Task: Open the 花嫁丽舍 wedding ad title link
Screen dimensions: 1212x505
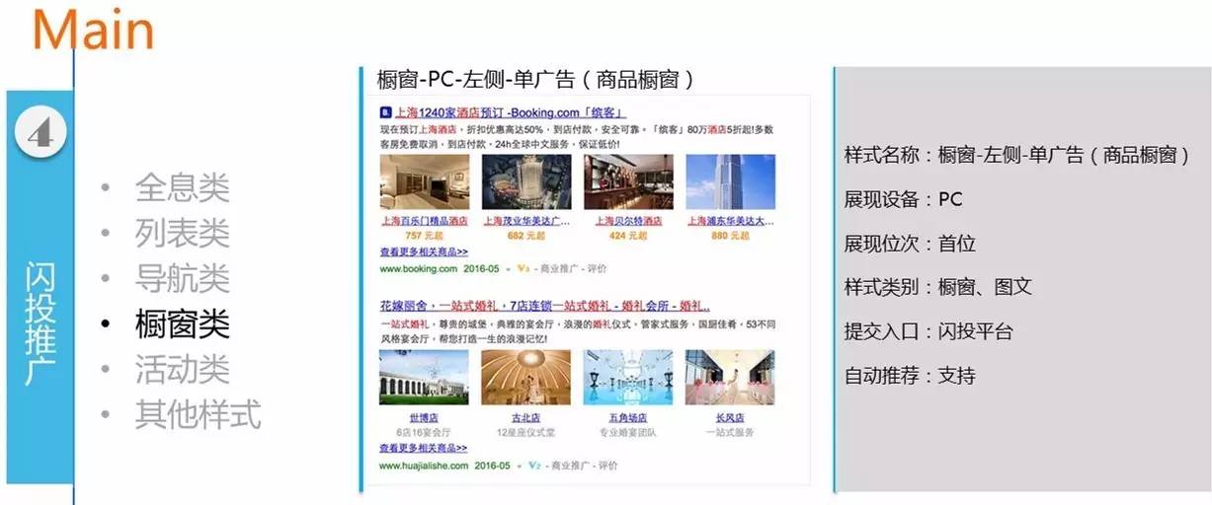Action: [544, 307]
